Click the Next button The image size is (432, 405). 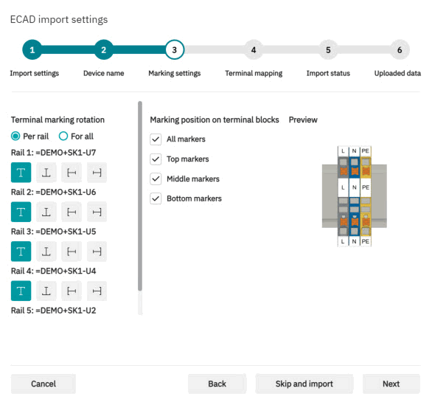(x=391, y=384)
